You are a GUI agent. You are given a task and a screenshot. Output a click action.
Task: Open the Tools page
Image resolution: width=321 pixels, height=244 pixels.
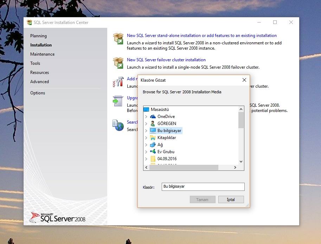(x=35, y=63)
